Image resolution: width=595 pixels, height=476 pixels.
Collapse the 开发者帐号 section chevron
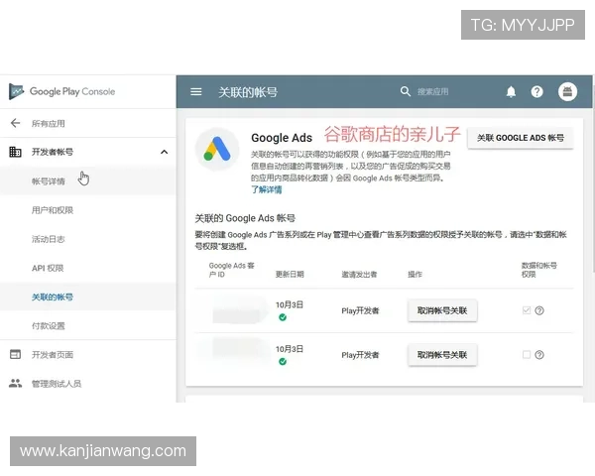coord(164,152)
